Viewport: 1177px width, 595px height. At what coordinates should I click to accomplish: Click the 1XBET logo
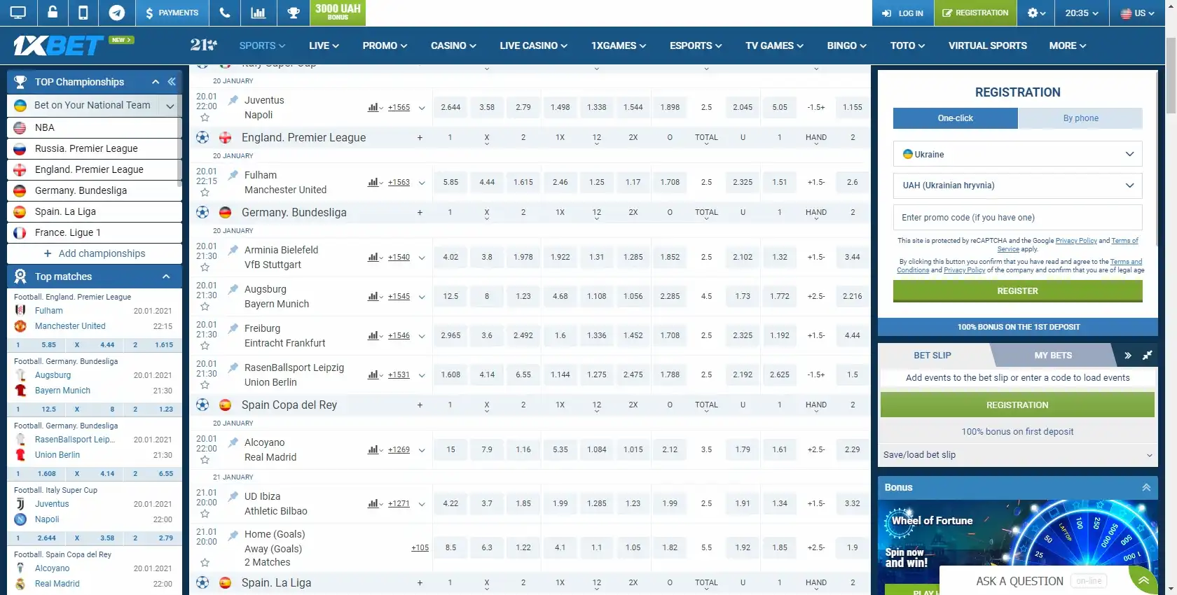tap(58, 45)
